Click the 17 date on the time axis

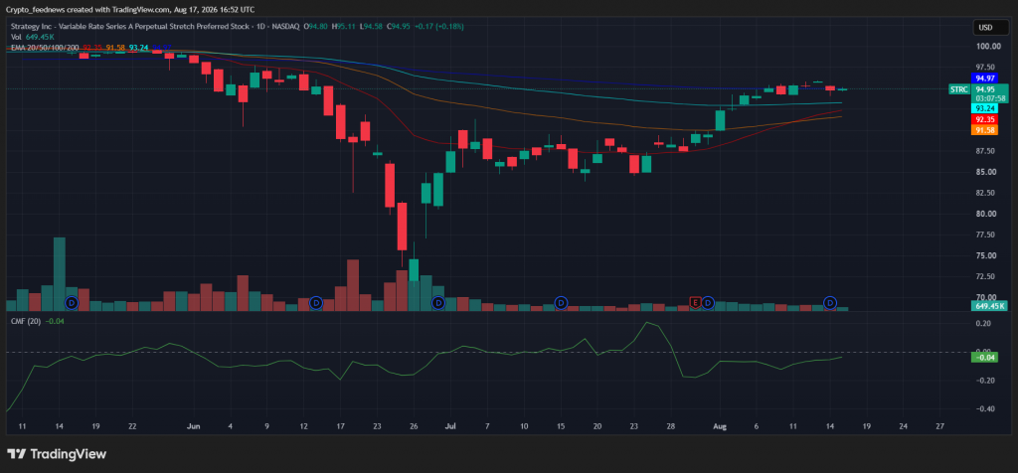pyautogui.click(x=340, y=427)
